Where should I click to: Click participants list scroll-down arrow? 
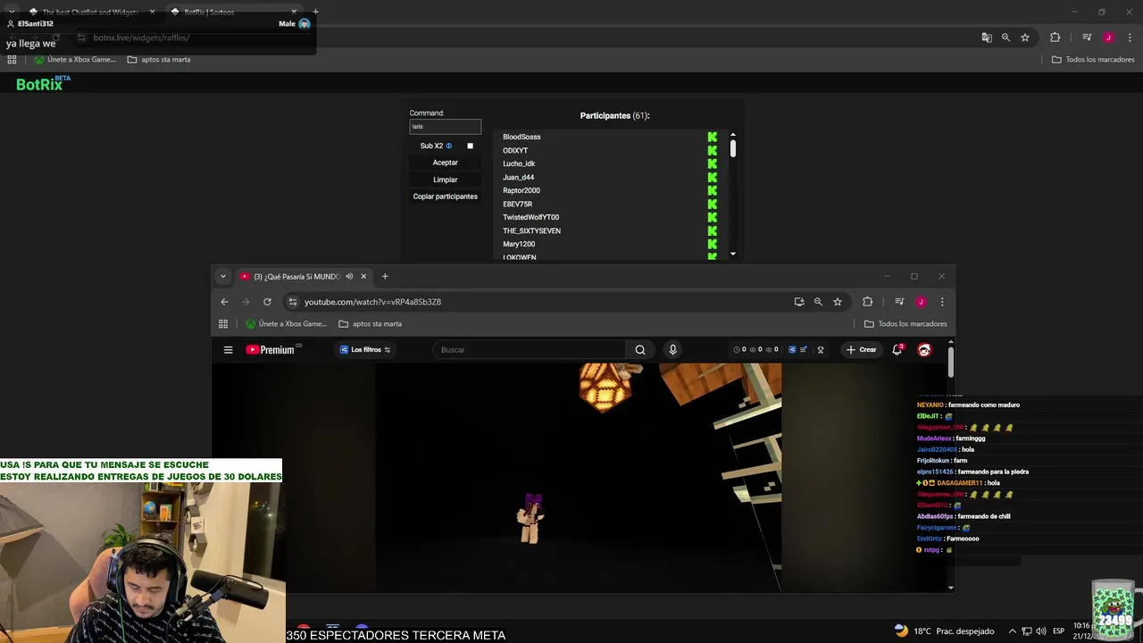click(x=733, y=255)
